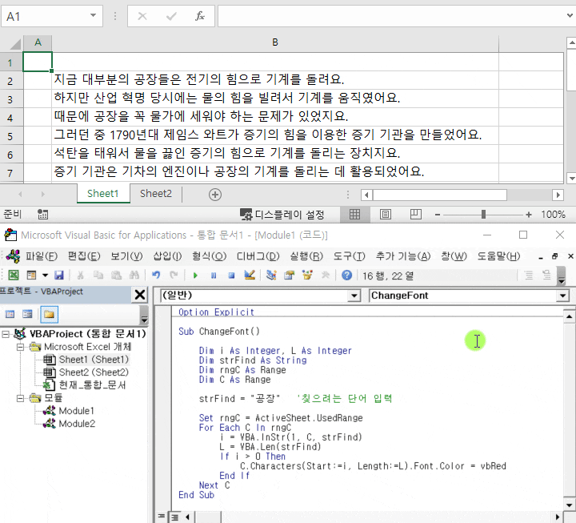Open the 실행(R) menu

tap(306, 256)
